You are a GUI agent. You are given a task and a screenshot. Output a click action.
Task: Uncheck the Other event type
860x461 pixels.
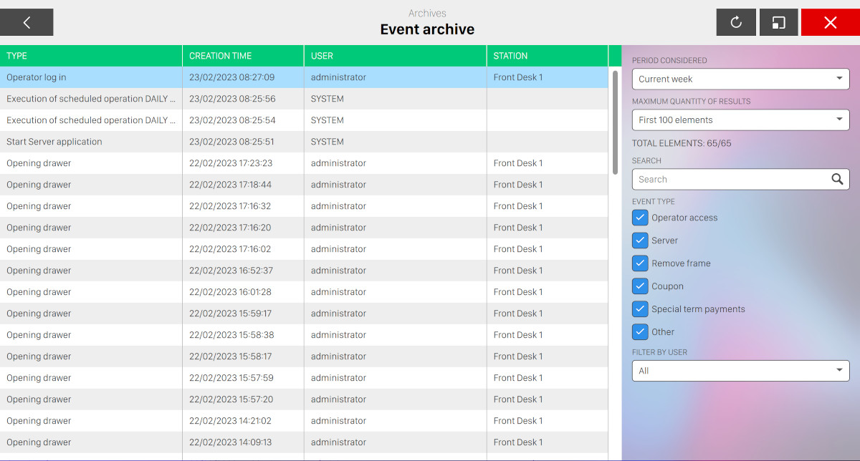(x=640, y=332)
